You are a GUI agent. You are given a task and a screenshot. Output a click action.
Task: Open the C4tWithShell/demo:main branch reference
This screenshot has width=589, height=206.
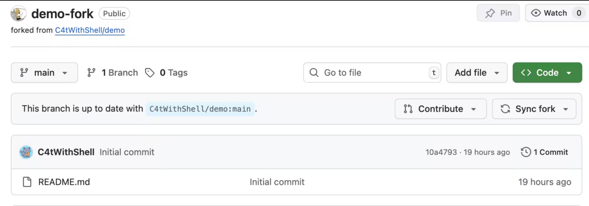pos(200,109)
